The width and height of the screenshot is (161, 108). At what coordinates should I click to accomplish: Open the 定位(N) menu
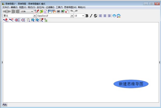point(41,7)
